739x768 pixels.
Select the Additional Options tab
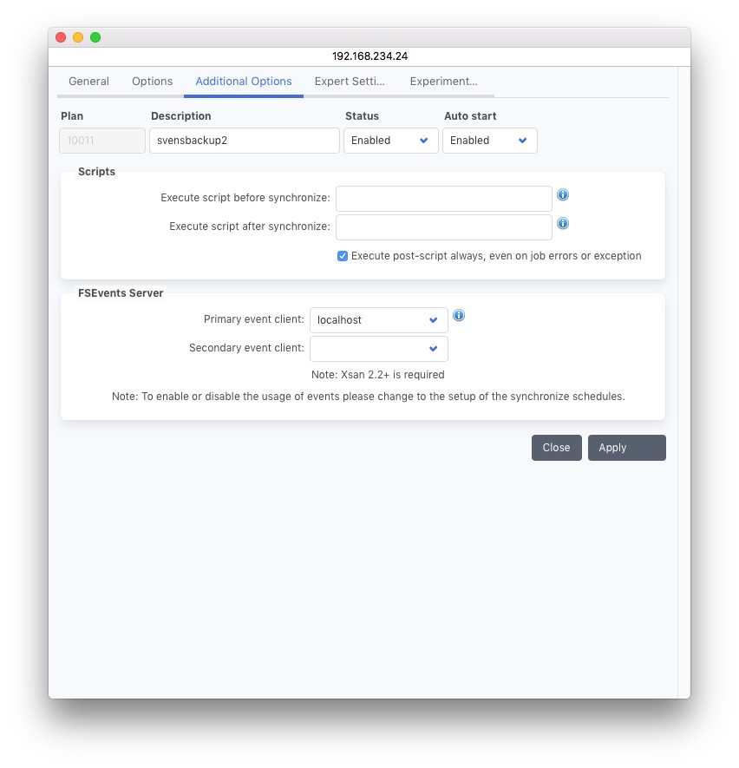point(244,82)
